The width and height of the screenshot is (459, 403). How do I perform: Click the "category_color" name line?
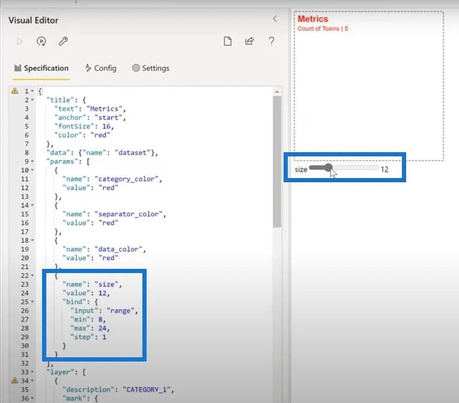(x=112, y=179)
